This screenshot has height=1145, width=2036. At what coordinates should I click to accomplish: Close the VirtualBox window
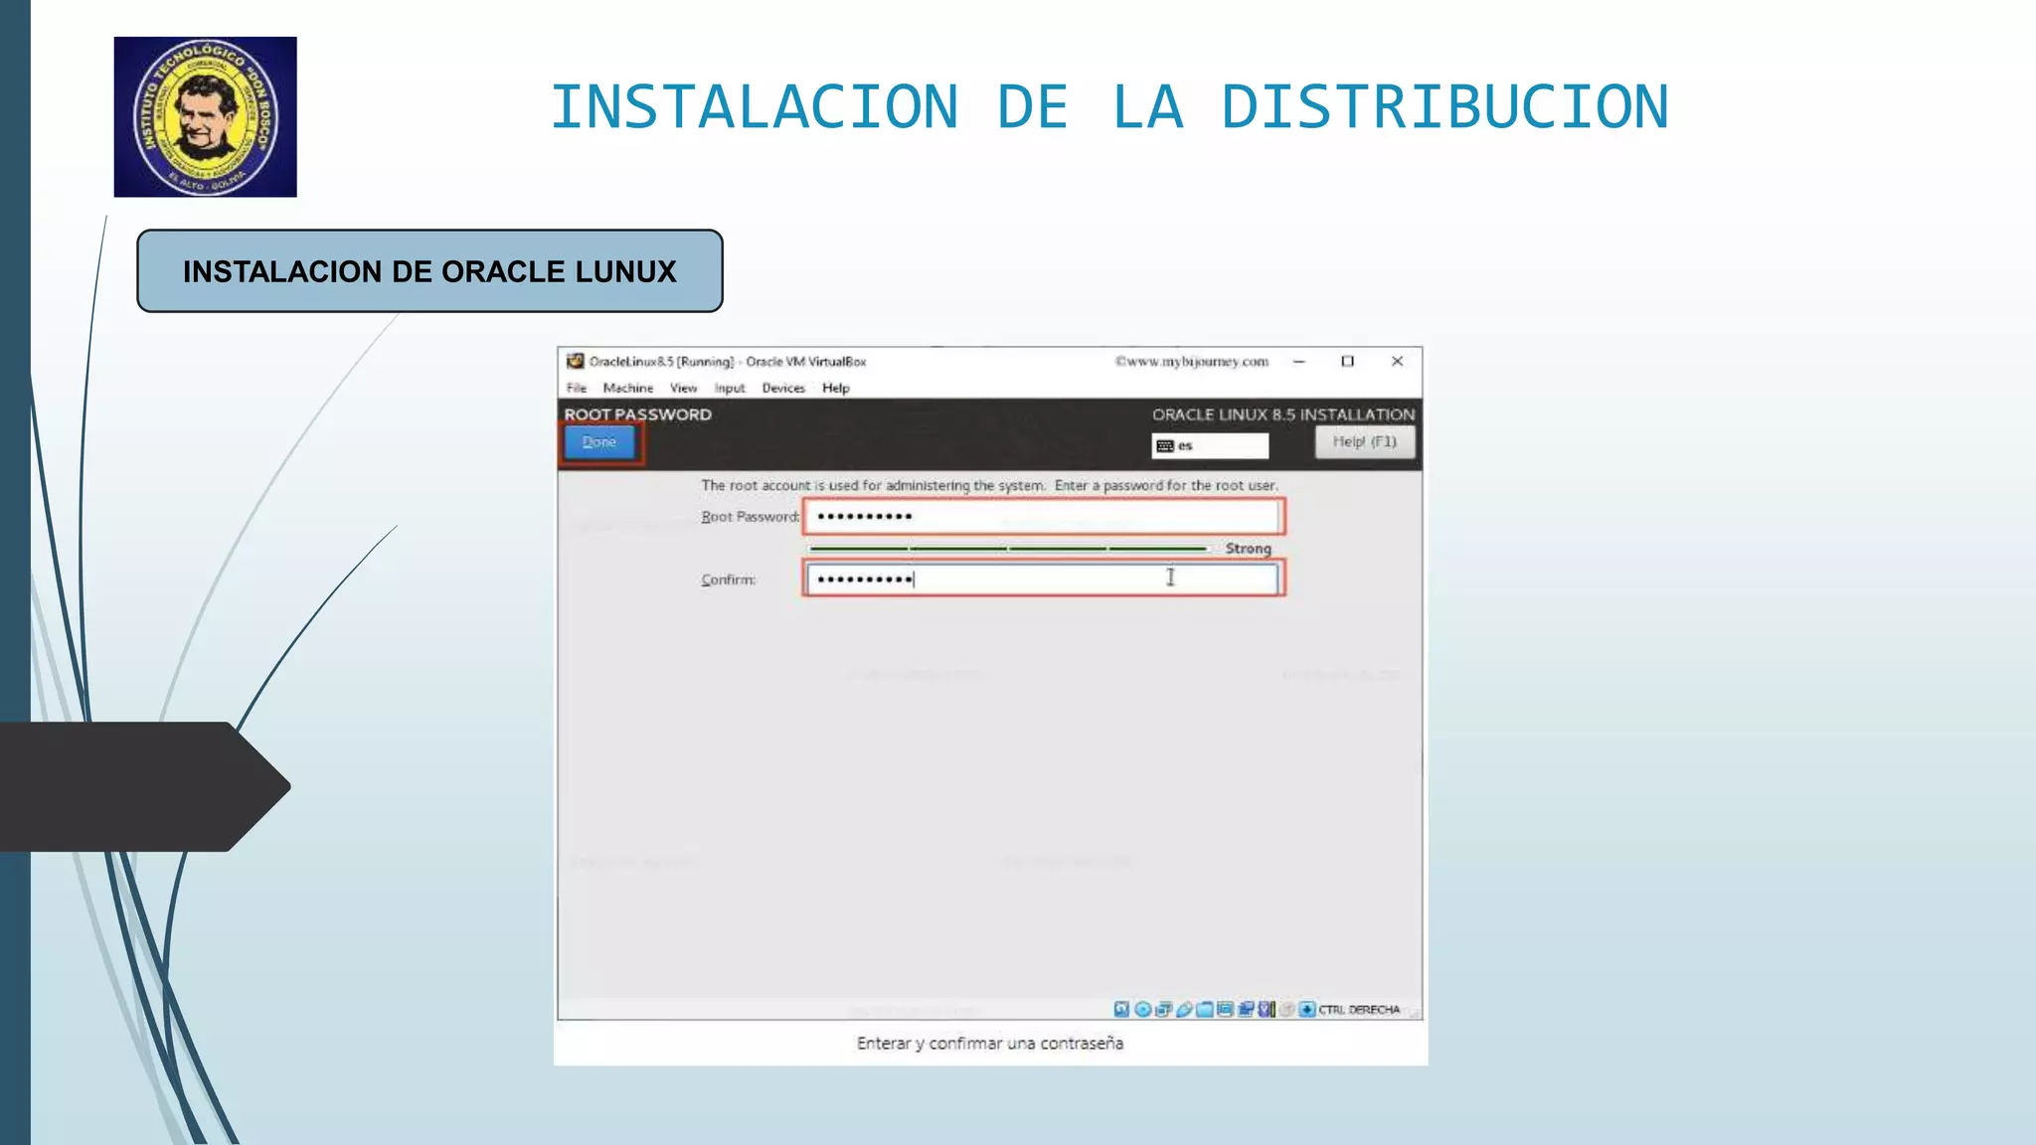point(1397,361)
